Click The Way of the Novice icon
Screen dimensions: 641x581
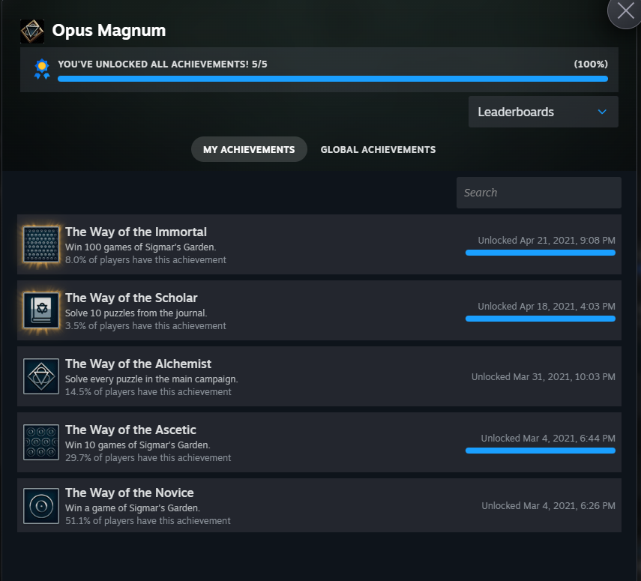pyautogui.click(x=41, y=506)
